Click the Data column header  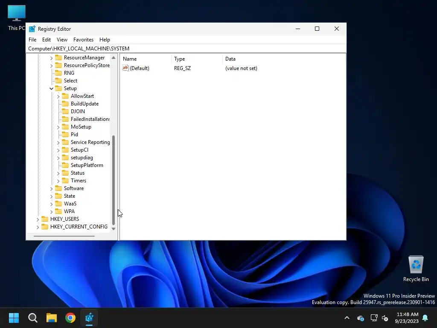[x=284, y=59]
